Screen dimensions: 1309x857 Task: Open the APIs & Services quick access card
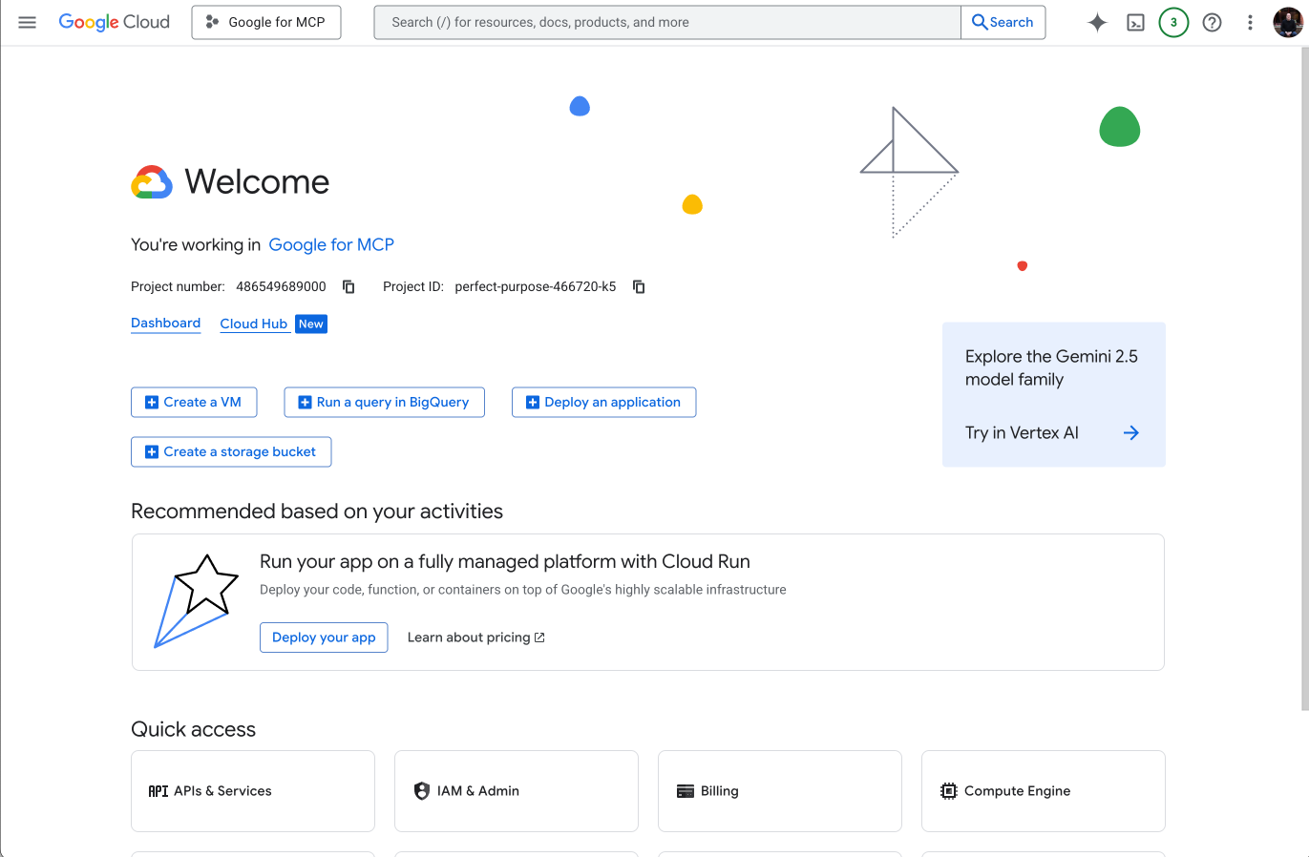pos(253,791)
